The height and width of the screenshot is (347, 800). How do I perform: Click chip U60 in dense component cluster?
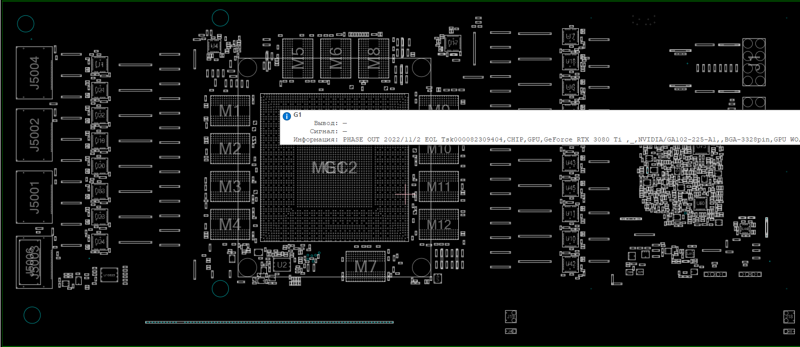700,203
